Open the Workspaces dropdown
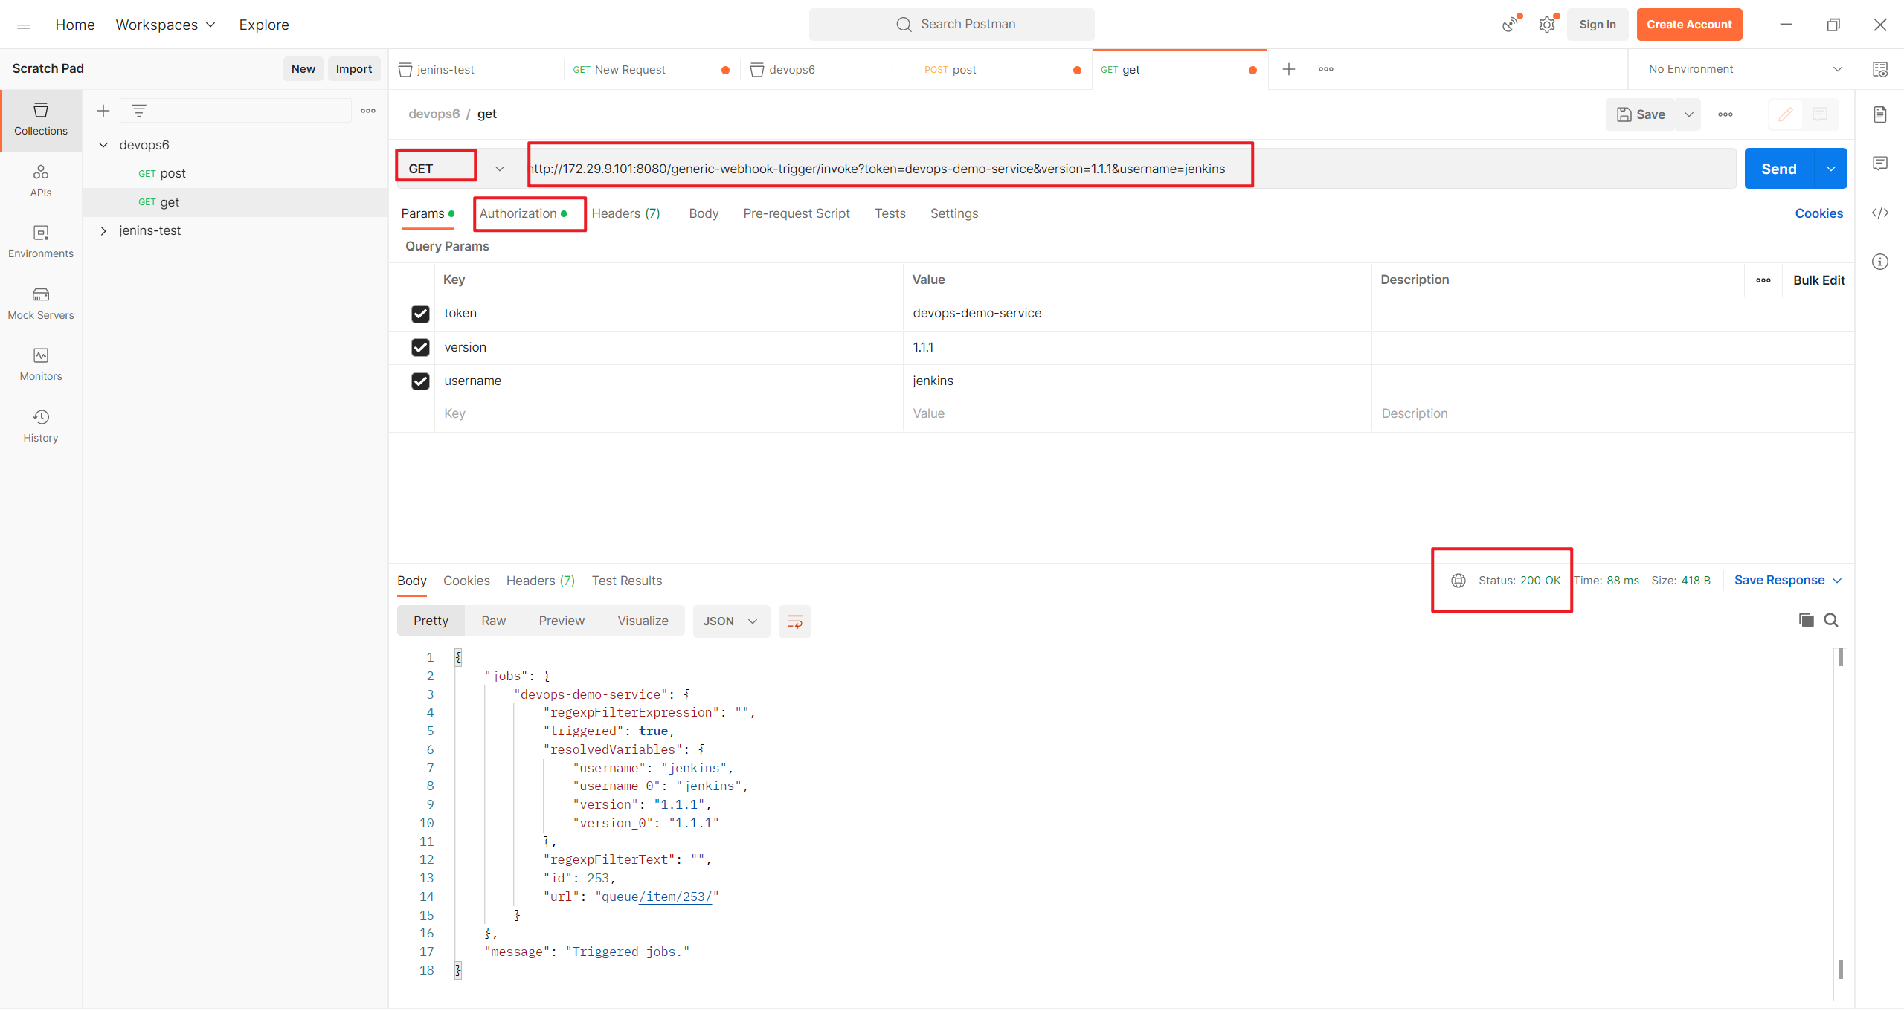The image size is (1904, 1011). (x=165, y=25)
